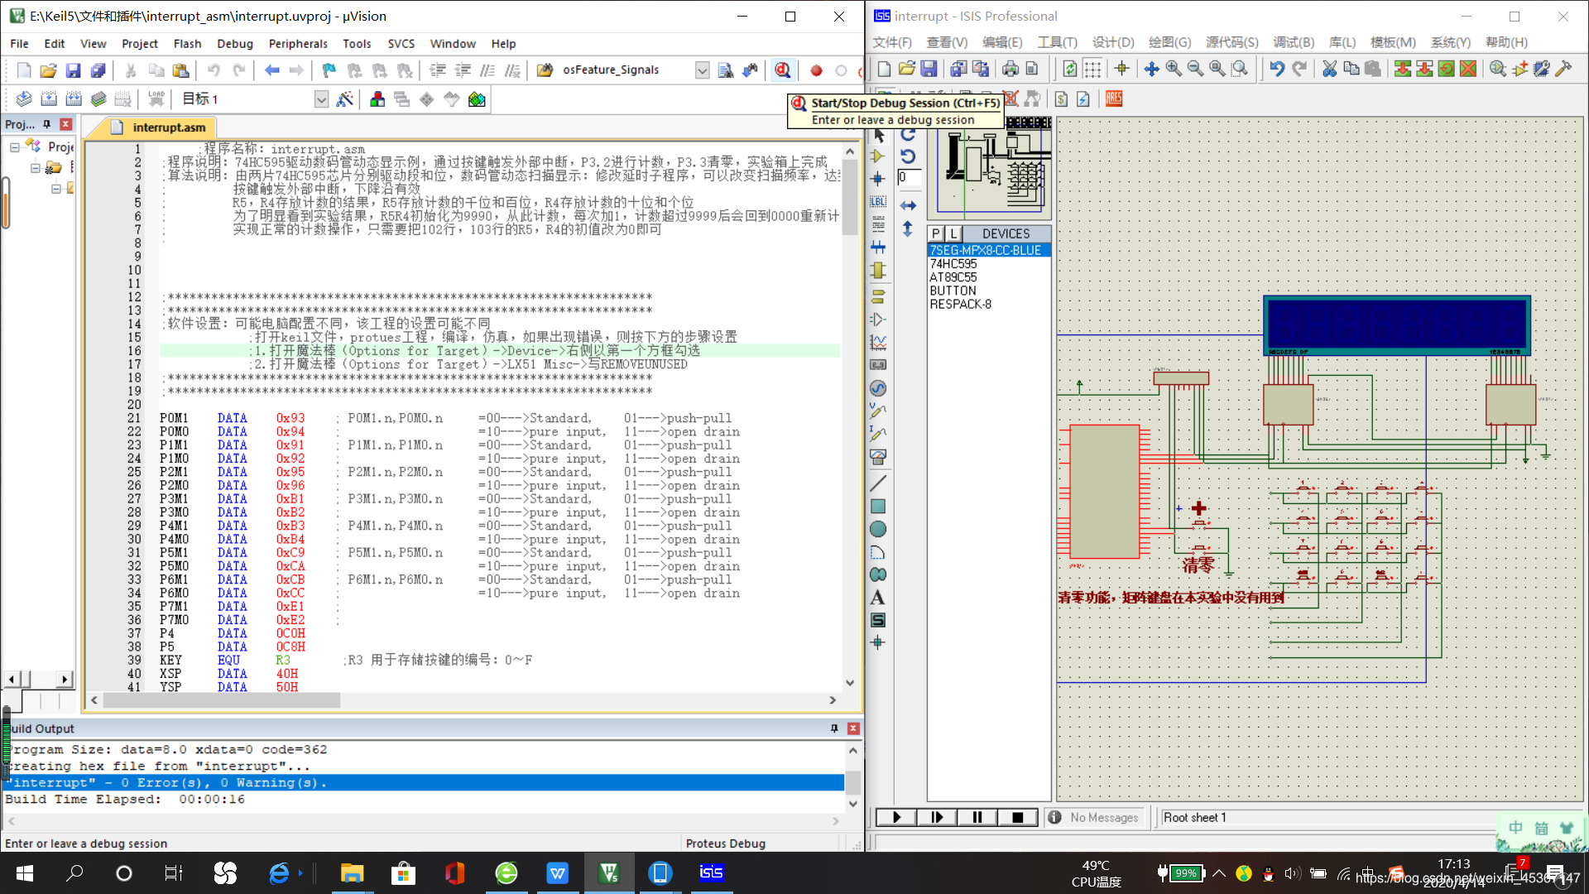
Task: Navigate backwards arrow in Keil toolbar
Action: click(x=271, y=70)
